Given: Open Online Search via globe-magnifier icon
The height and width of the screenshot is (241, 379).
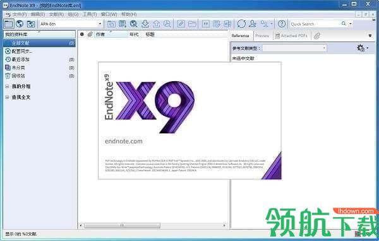Looking at the screenshot, I should 133,24.
